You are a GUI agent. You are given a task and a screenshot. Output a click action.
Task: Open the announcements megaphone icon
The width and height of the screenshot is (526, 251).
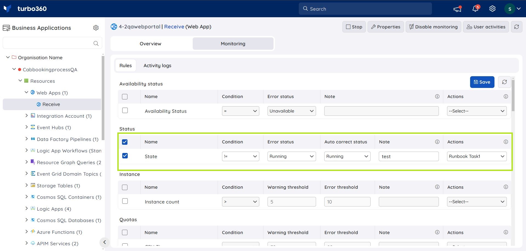[x=457, y=9]
